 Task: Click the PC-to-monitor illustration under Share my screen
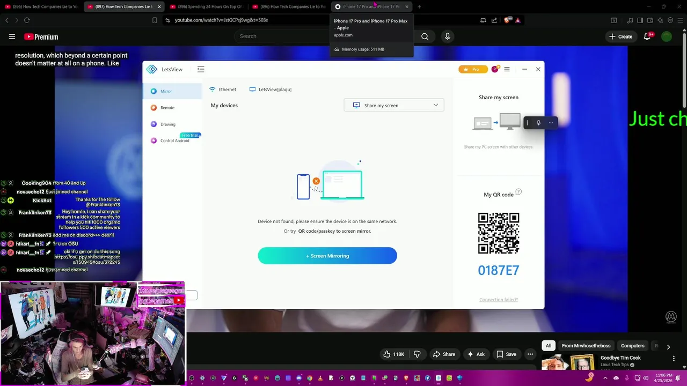point(497,122)
